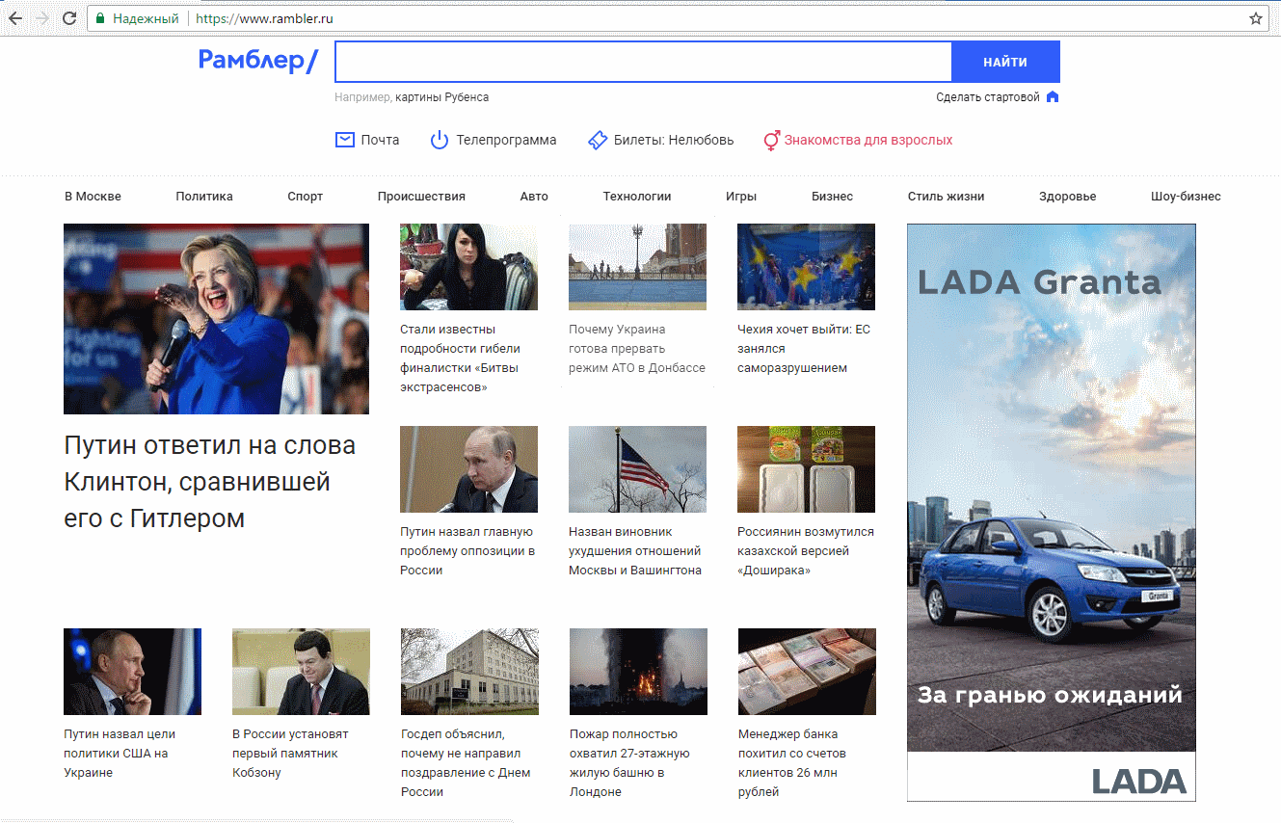Reload the page with refresh icon
The width and height of the screenshot is (1281, 823).
(x=69, y=18)
